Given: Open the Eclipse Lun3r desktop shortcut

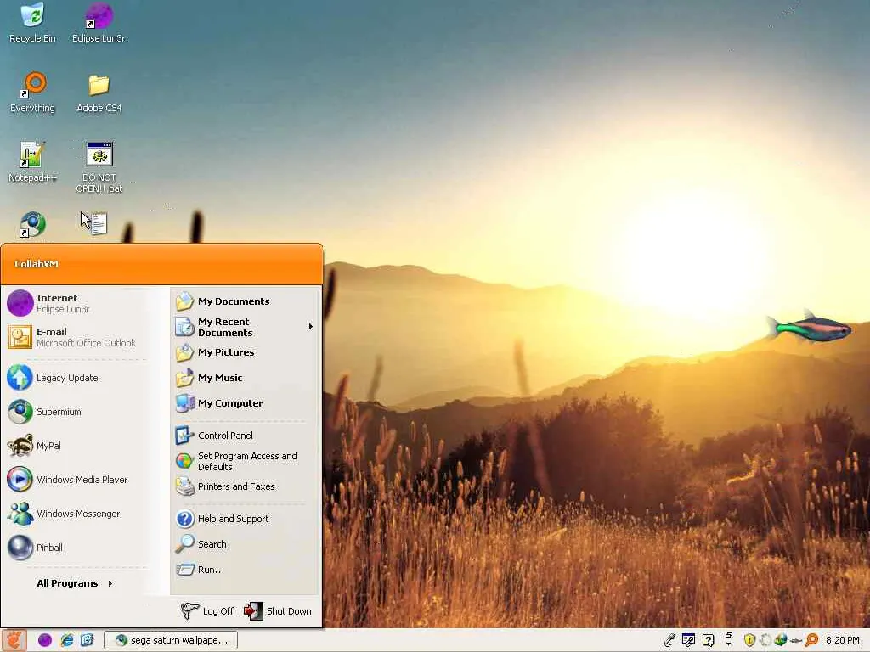Looking at the screenshot, I should click(x=99, y=23).
